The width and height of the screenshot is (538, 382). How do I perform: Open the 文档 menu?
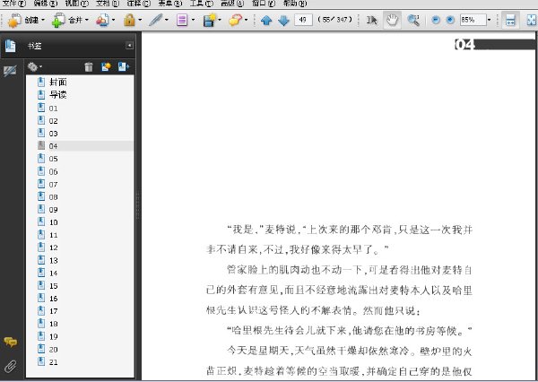[108, 4]
